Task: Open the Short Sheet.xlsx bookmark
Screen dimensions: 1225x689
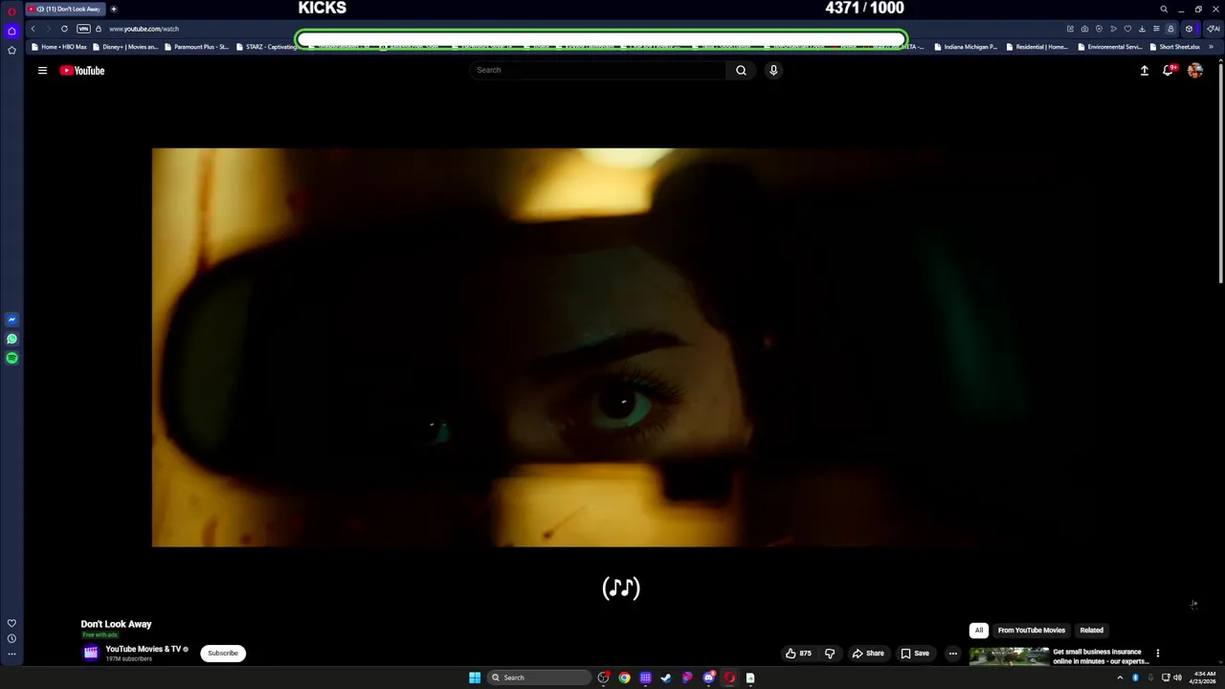Action: click(x=1174, y=47)
